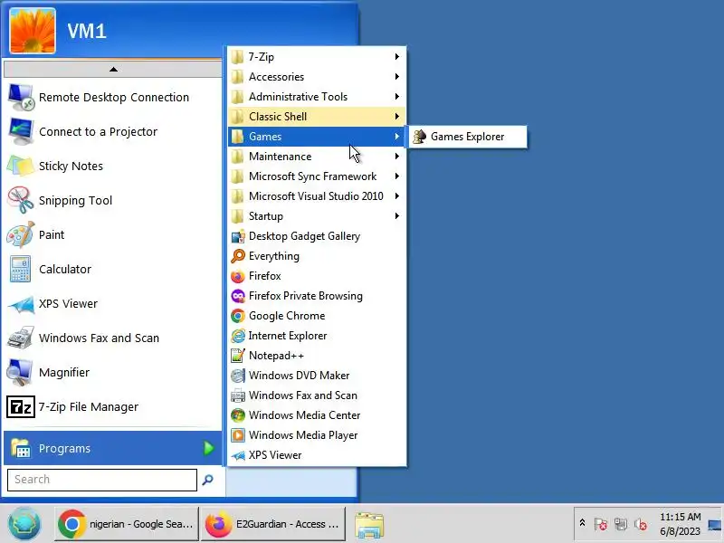Click the Show Desktop tray button

[715, 524]
